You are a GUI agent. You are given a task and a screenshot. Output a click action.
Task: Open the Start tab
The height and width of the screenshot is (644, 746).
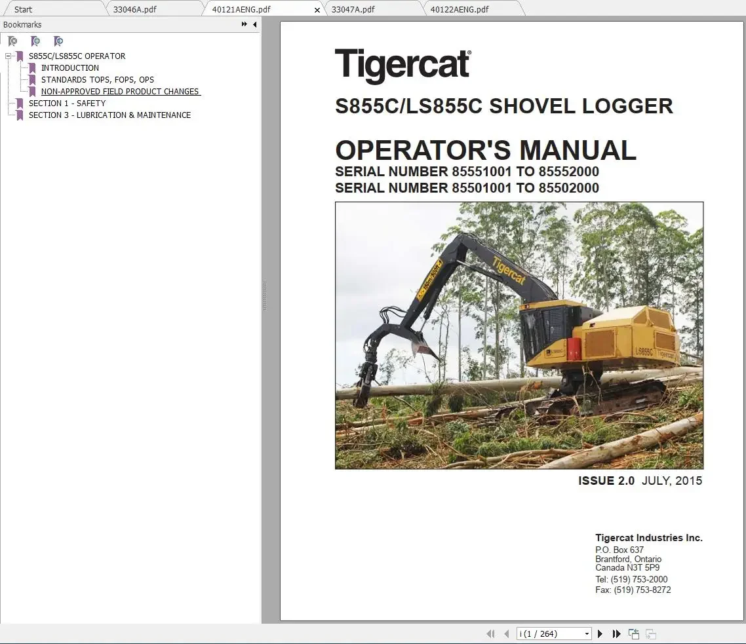(23, 9)
